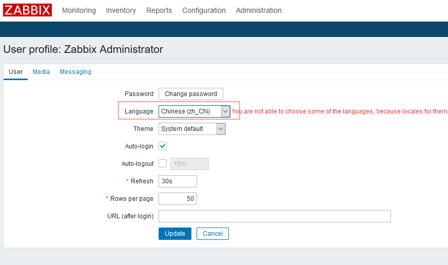Click the Auto-logout time field
The image size is (448, 265).
pyautogui.click(x=189, y=164)
